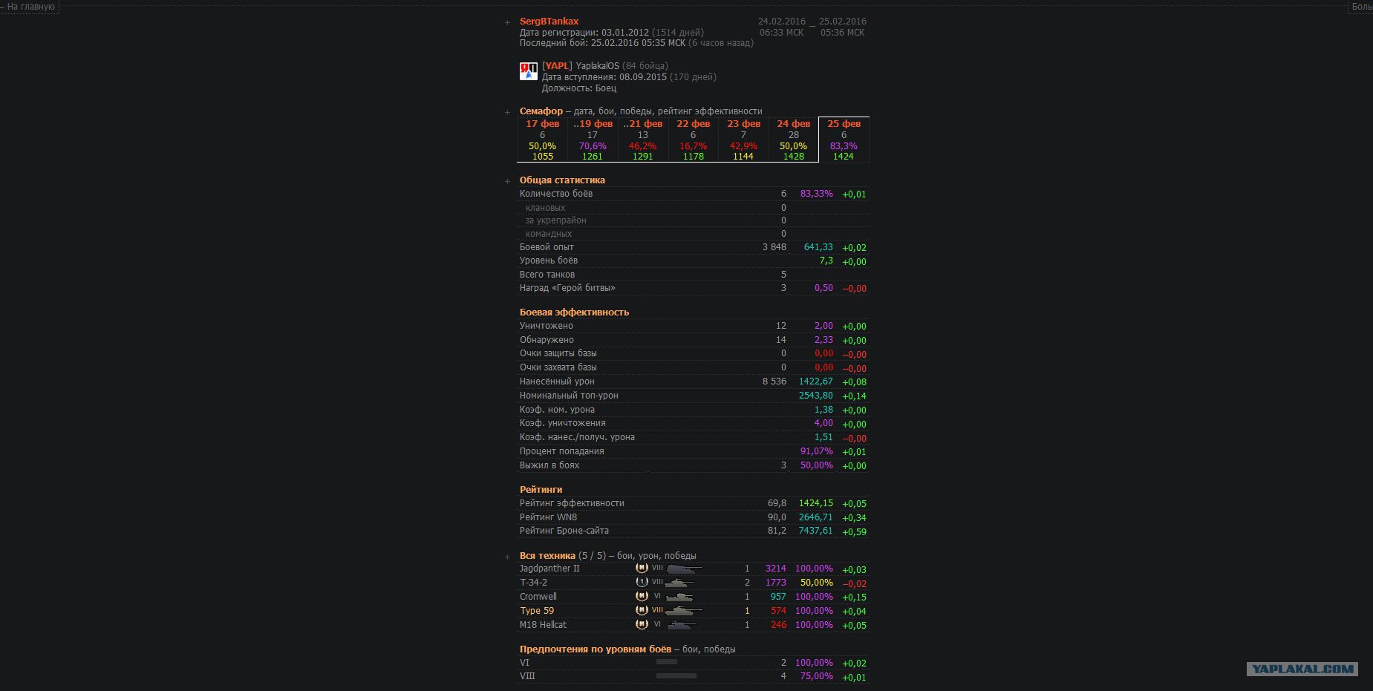Screen dimensions: 1373x691
Task: Click the Уничтожено row label
Action: click(x=547, y=326)
